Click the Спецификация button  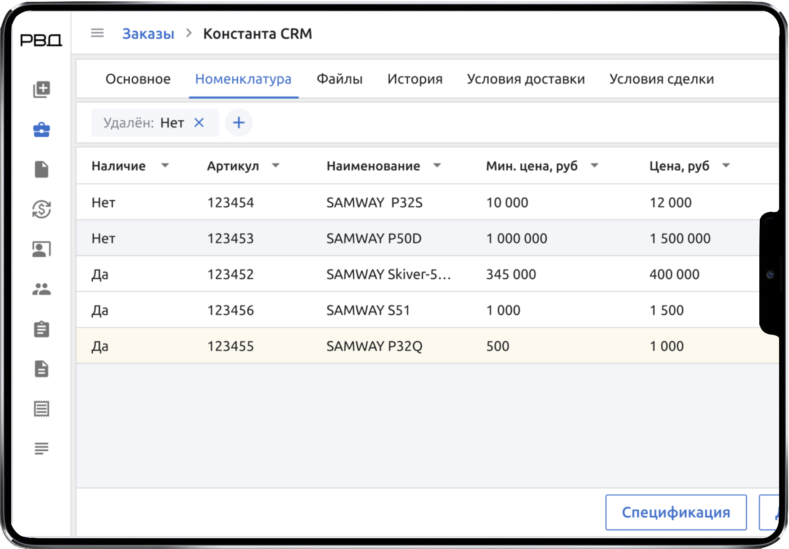[676, 512]
